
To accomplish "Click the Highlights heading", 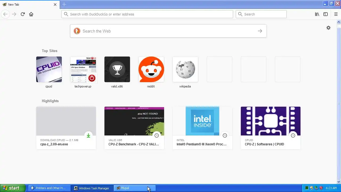I will click(50, 101).
